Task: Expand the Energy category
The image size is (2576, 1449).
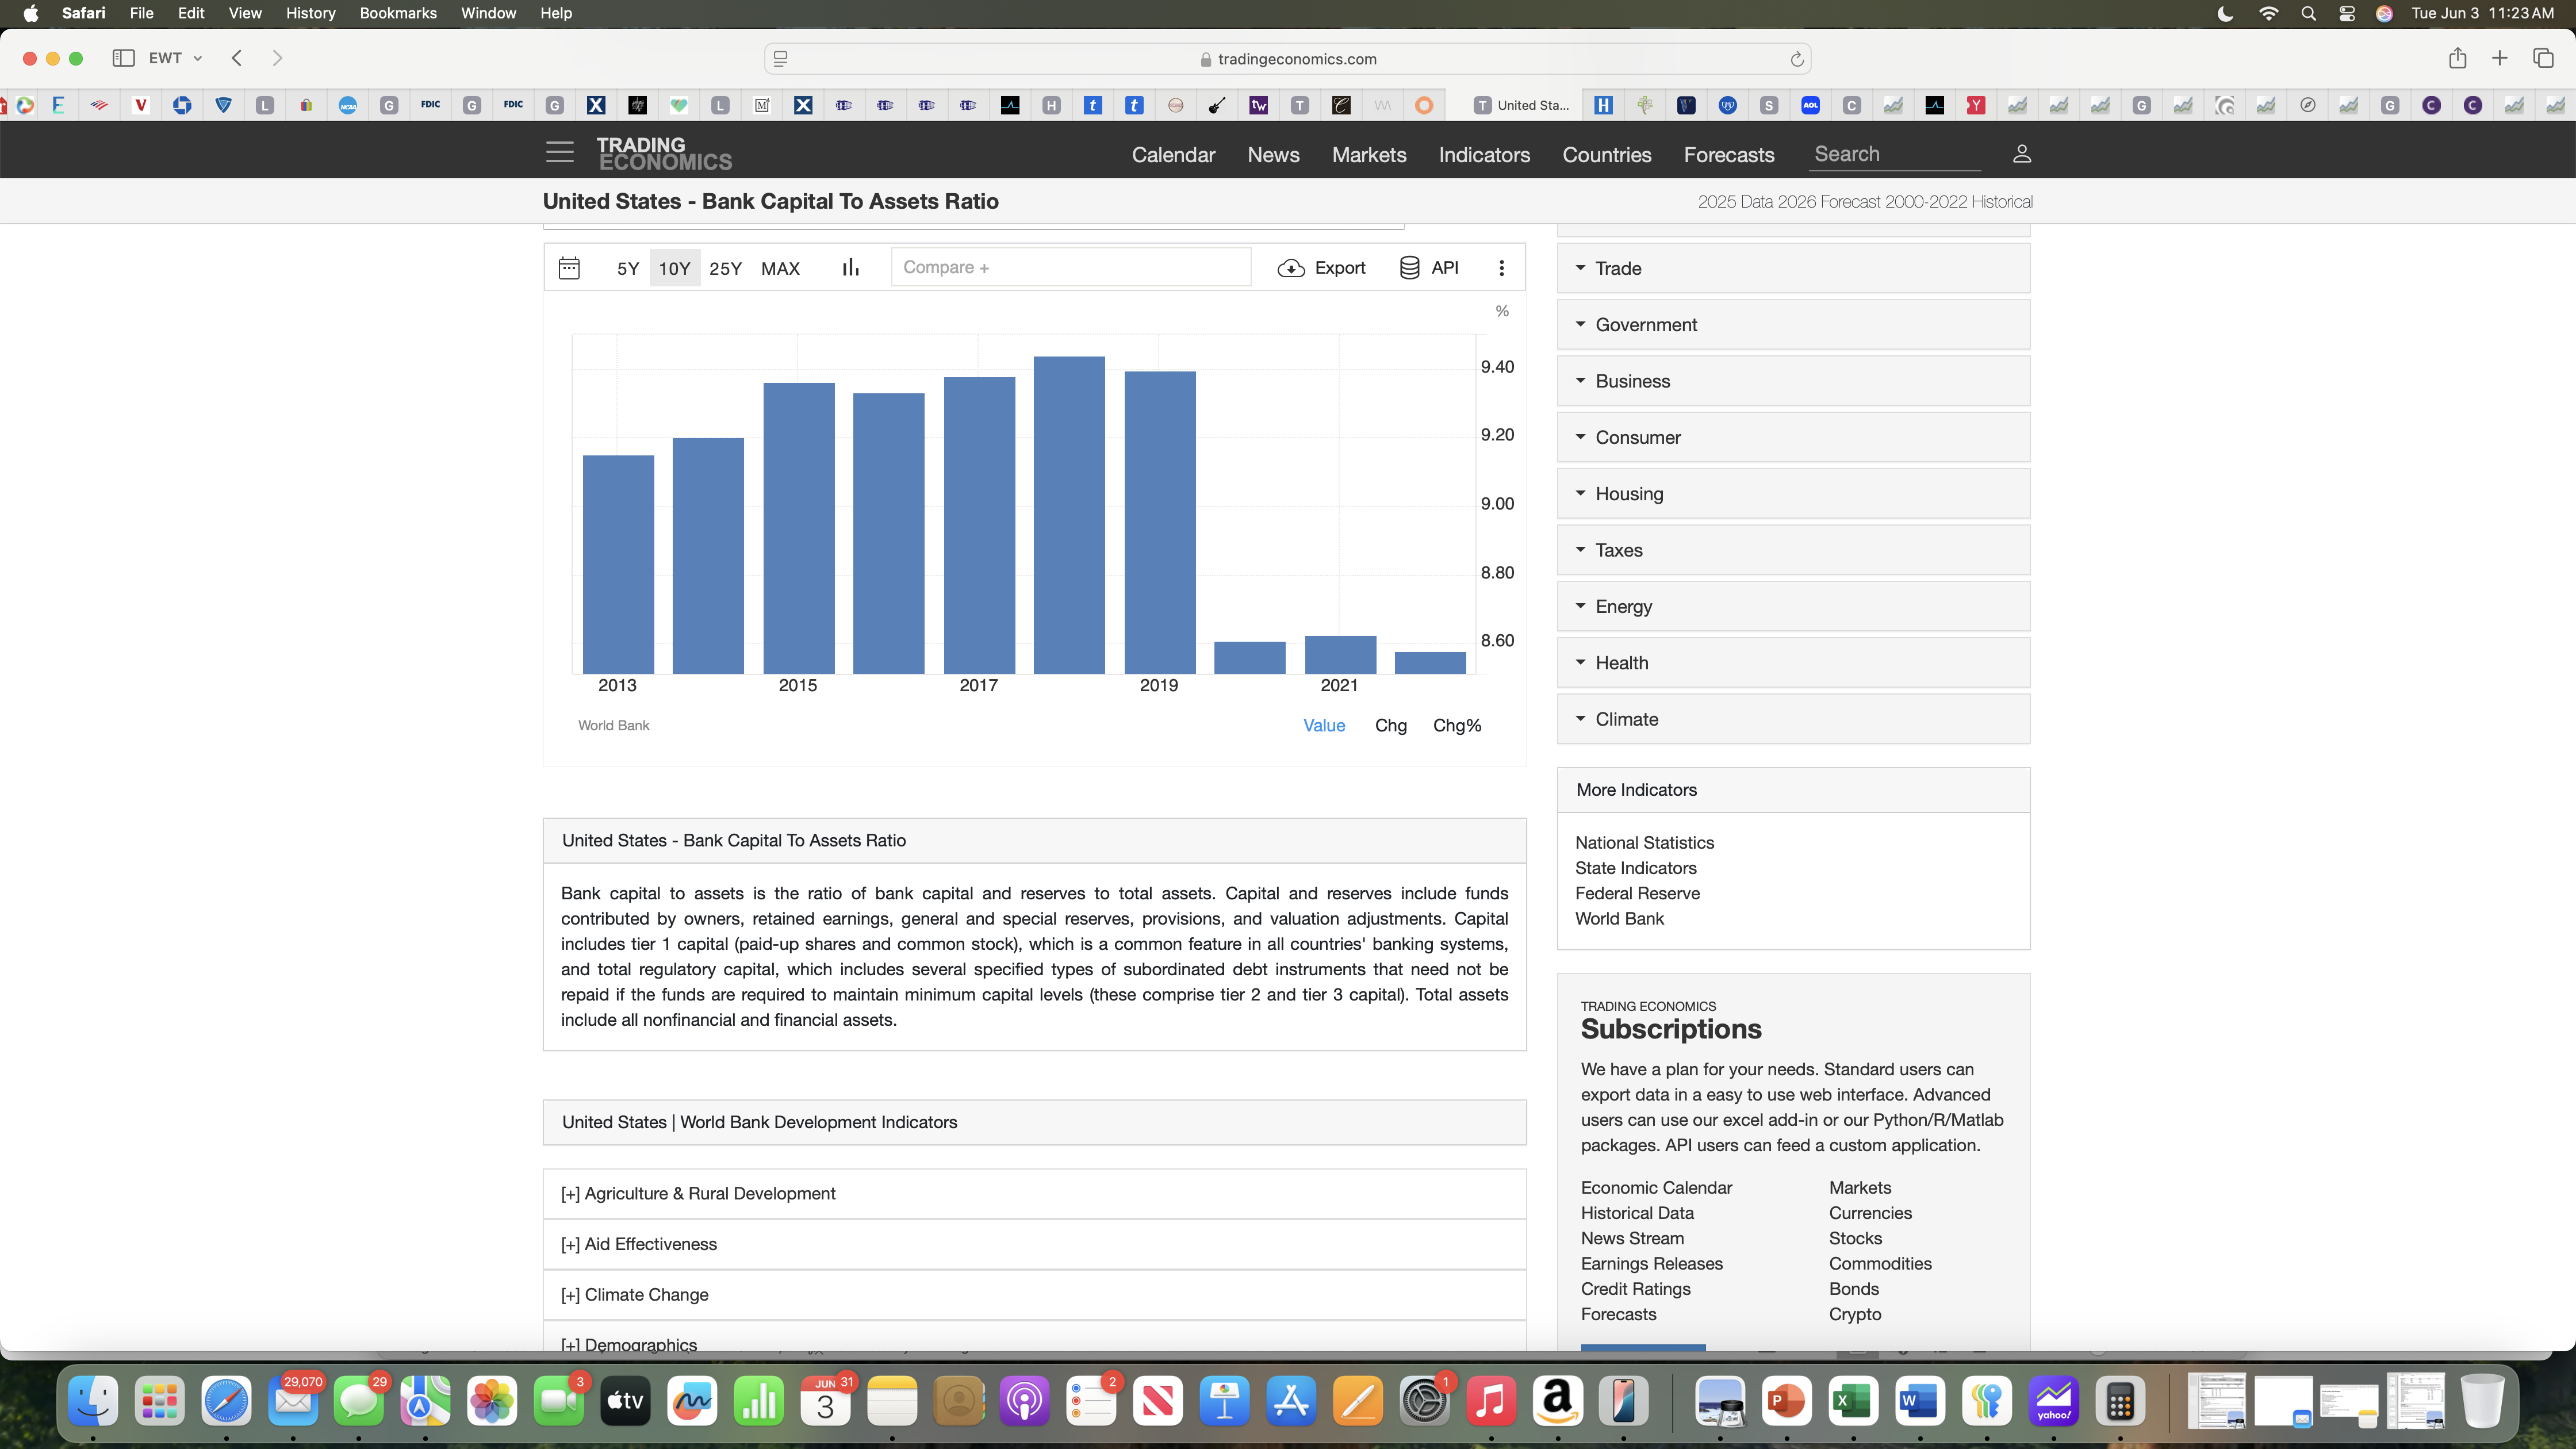Action: 1793,606
